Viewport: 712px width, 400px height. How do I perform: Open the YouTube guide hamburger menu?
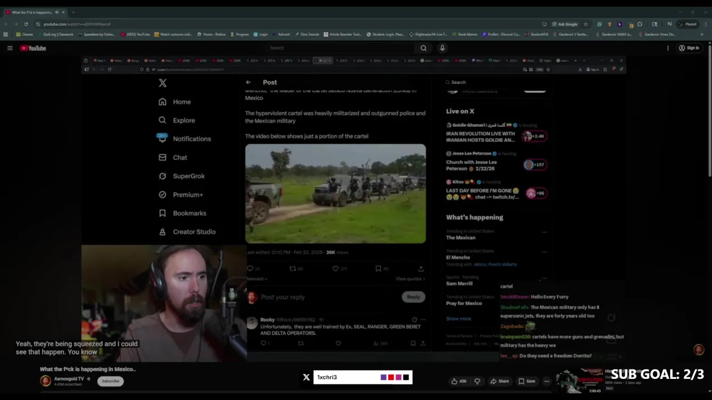[x=10, y=48]
